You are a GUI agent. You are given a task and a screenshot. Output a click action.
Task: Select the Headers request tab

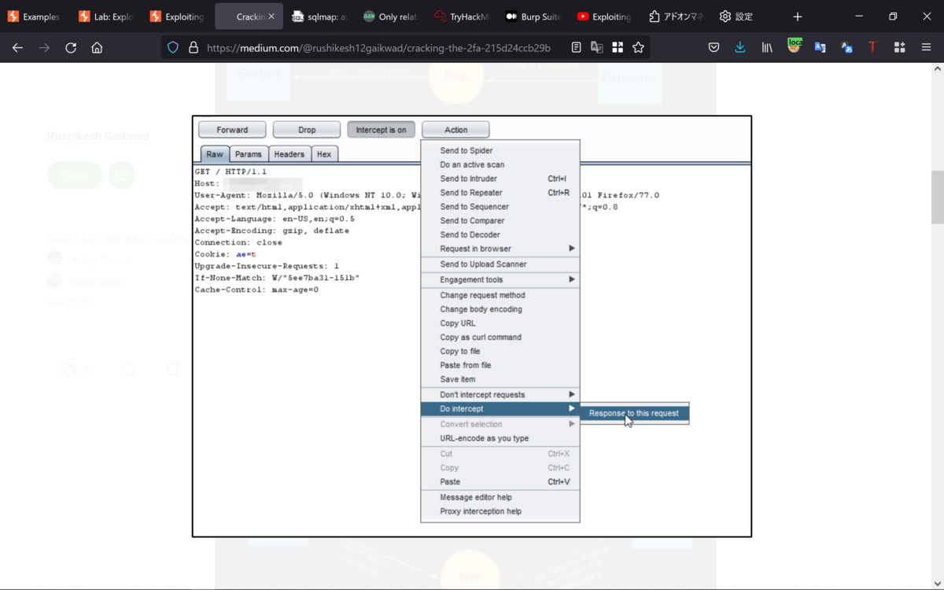[x=289, y=154]
